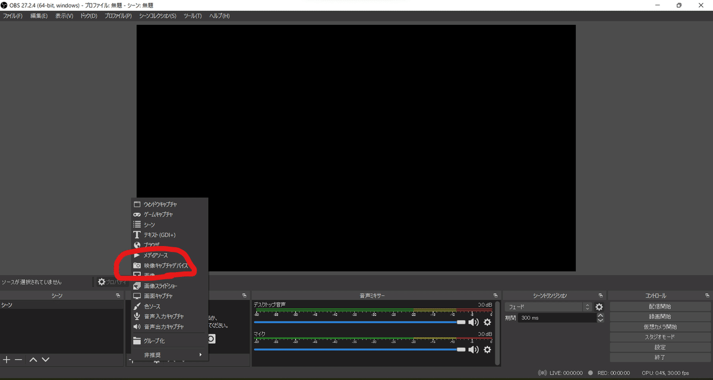Open the プロファイル(P) menu
Image resolution: width=713 pixels, height=380 pixels.
pos(118,16)
